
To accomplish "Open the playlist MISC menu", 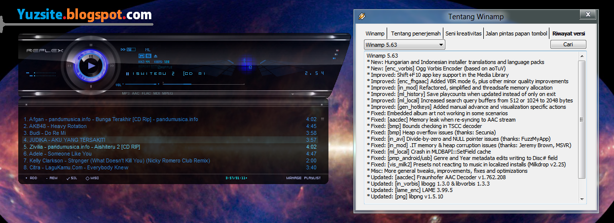I will [92, 178].
